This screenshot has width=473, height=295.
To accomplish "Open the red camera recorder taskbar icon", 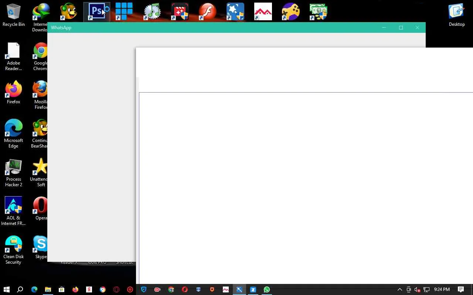I will coord(157,289).
